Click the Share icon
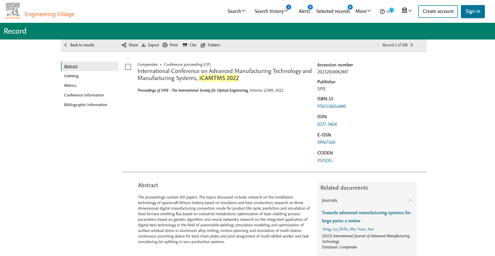Image resolution: width=495 pixels, height=256 pixels. click(x=124, y=45)
